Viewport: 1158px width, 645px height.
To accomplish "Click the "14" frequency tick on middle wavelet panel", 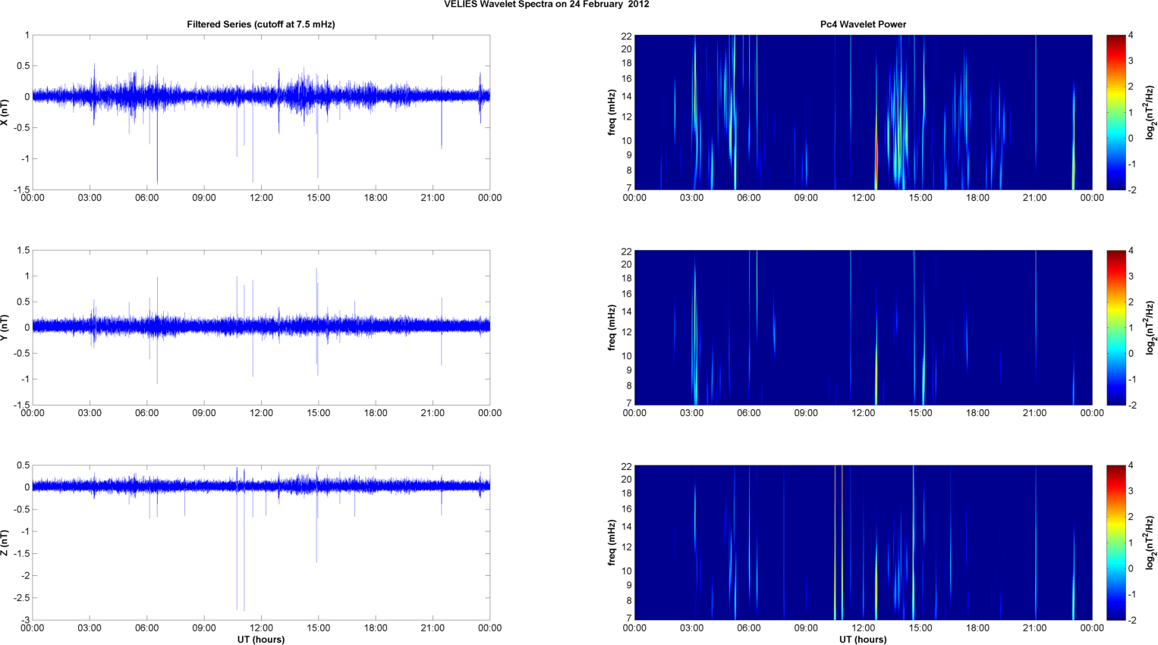I will [627, 312].
